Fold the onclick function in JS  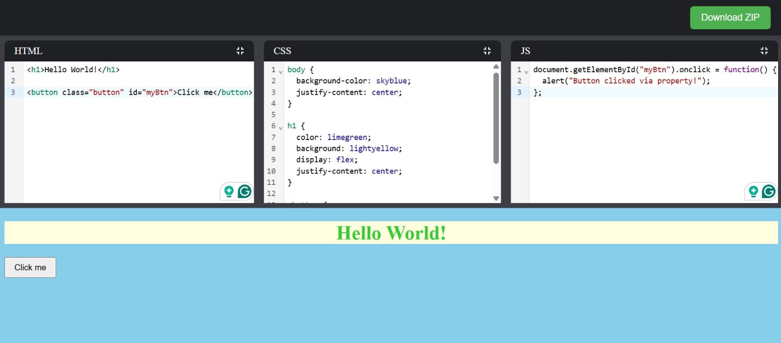(x=526, y=71)
